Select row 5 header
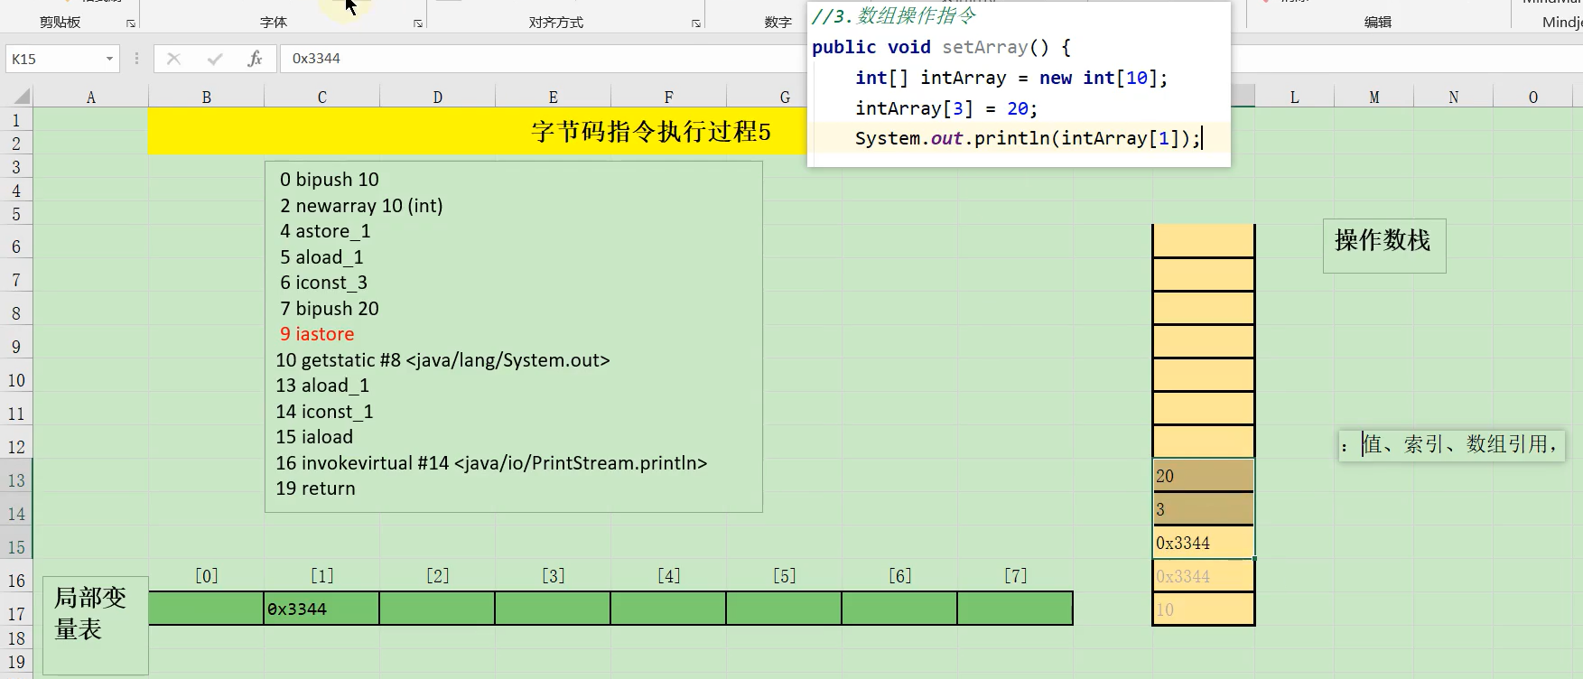 pyautogui.click(x=16, y=214)
